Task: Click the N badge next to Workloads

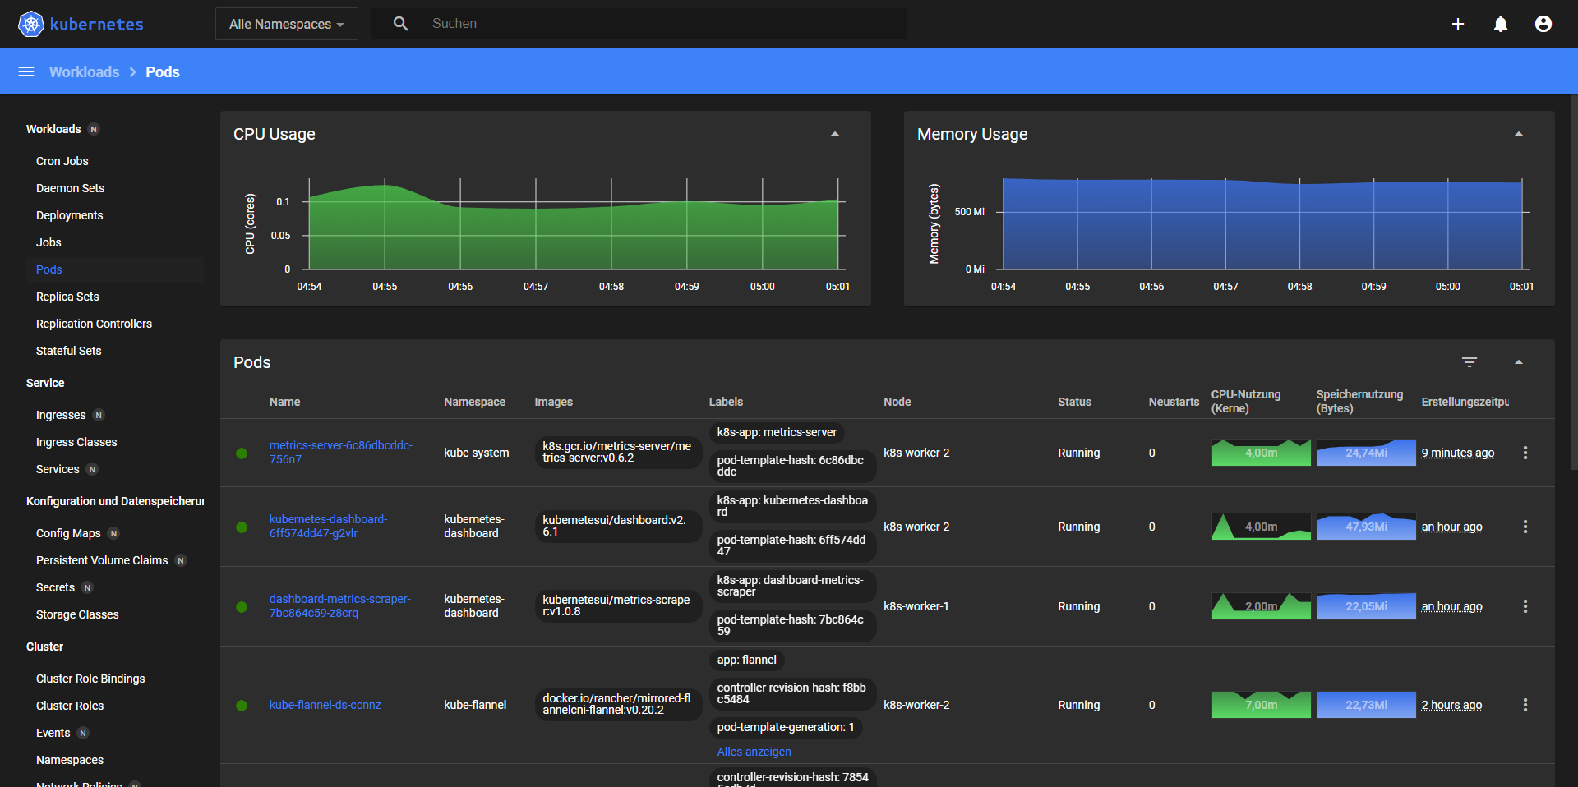Action: [94, 129]
